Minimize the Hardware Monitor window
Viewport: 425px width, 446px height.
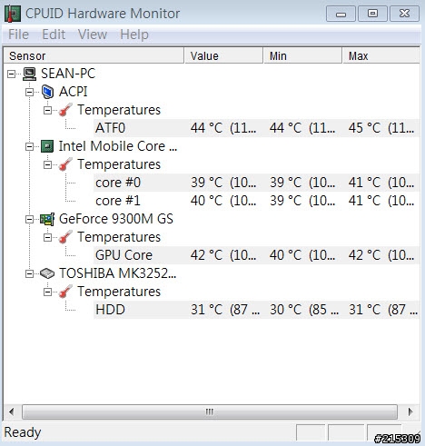(341, 14)
